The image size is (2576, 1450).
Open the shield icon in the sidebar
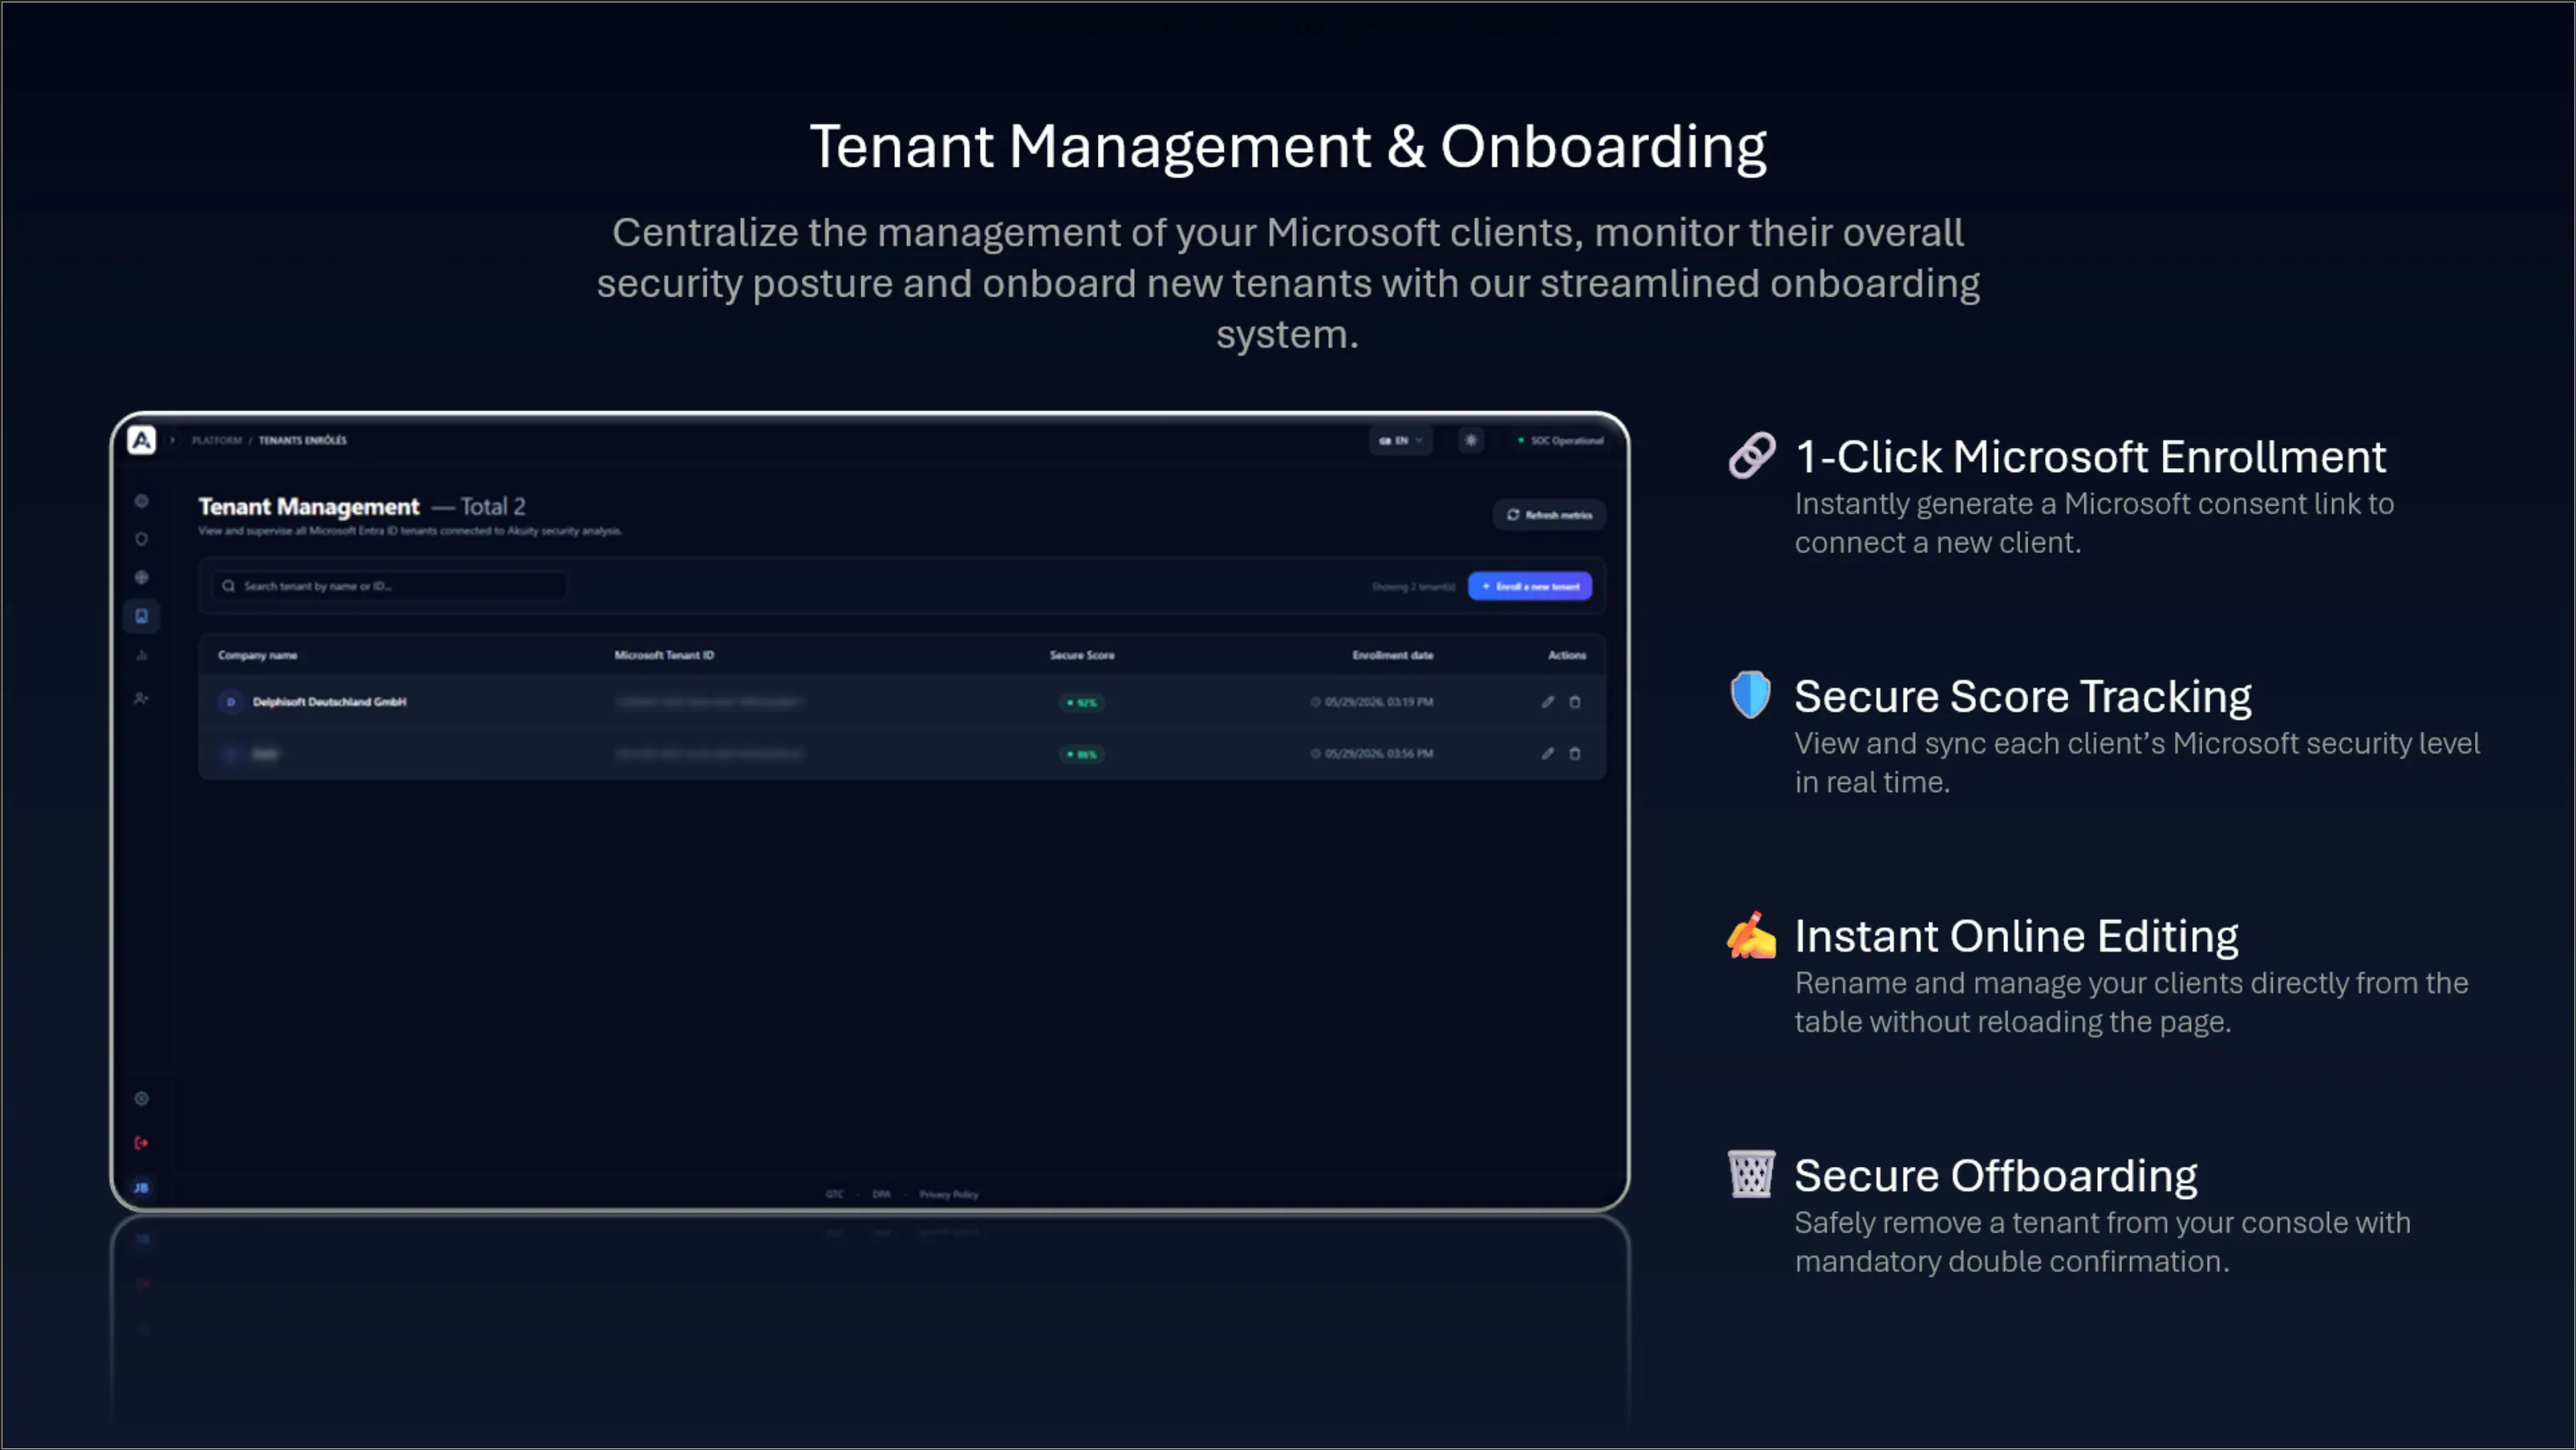point(142,539)
